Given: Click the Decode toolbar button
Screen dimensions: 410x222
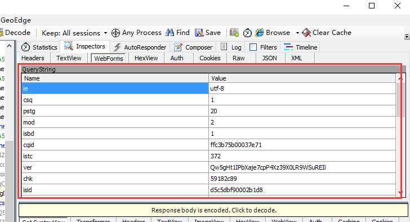Looking at the screenshot, I should point(15,33).
